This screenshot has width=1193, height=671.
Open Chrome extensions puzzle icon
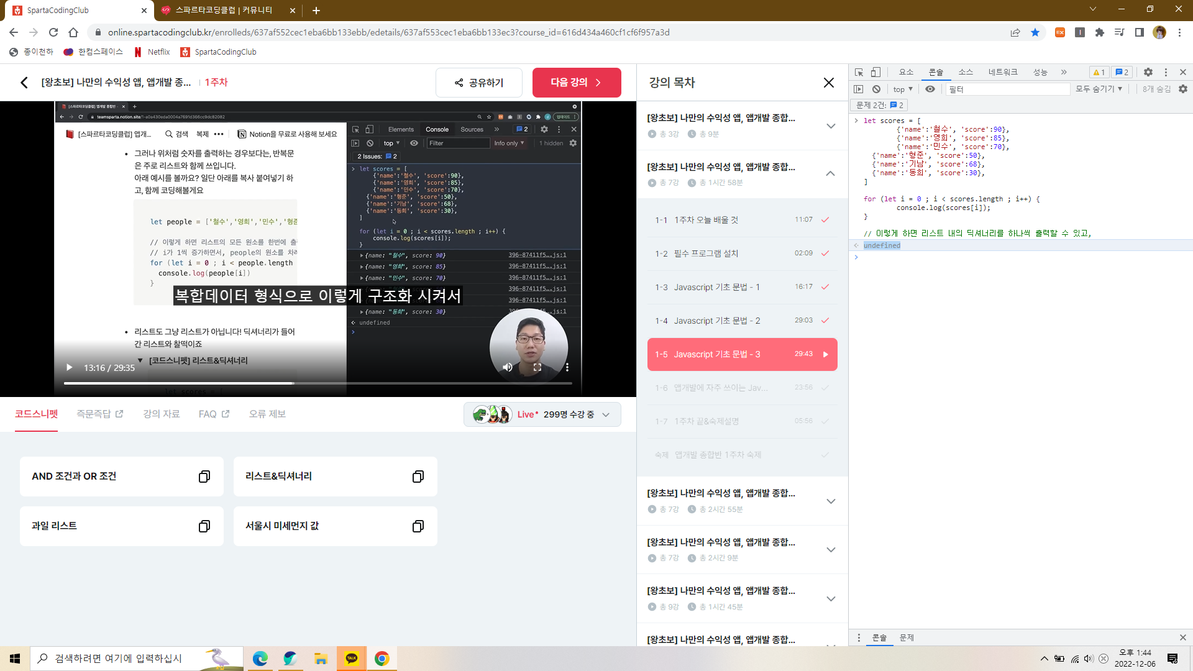coord(1100,32)
